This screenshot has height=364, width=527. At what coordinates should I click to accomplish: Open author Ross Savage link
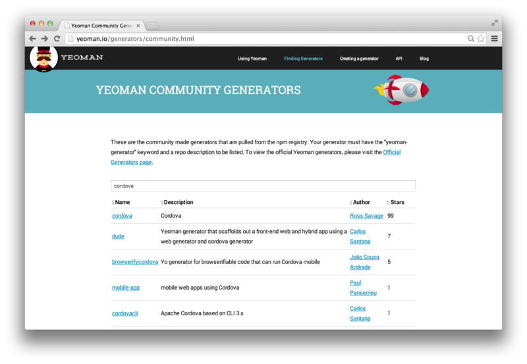366,216
